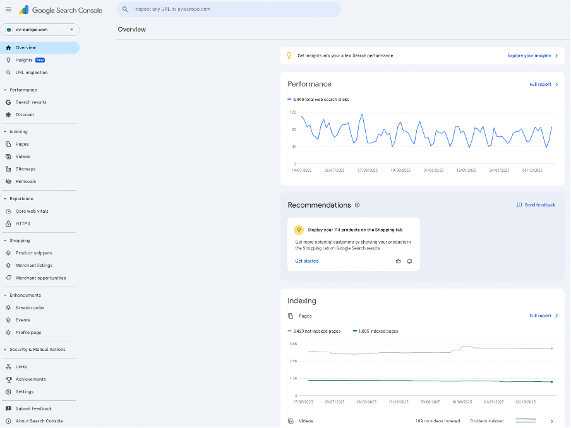Expand the Security & Manual Actions section

37,349
